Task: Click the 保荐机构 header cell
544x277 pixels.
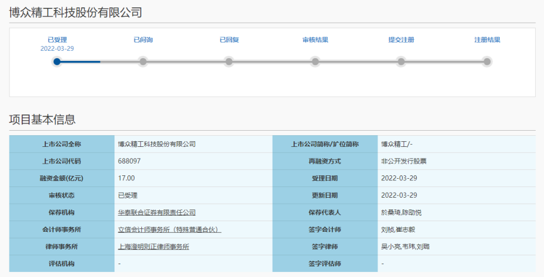Action: [62, 212]
